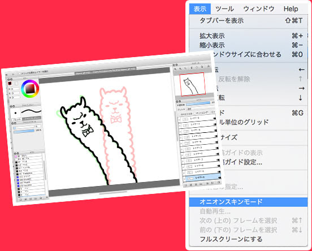Pick a hue on the color wheel
Viewport: 312px width, 251px height.
(30, 89)
